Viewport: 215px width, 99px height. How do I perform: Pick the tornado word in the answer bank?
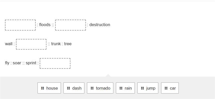pos(103,88)
